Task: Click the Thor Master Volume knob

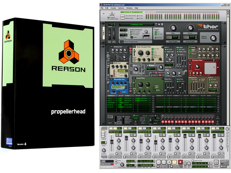Action: [214, 38]
